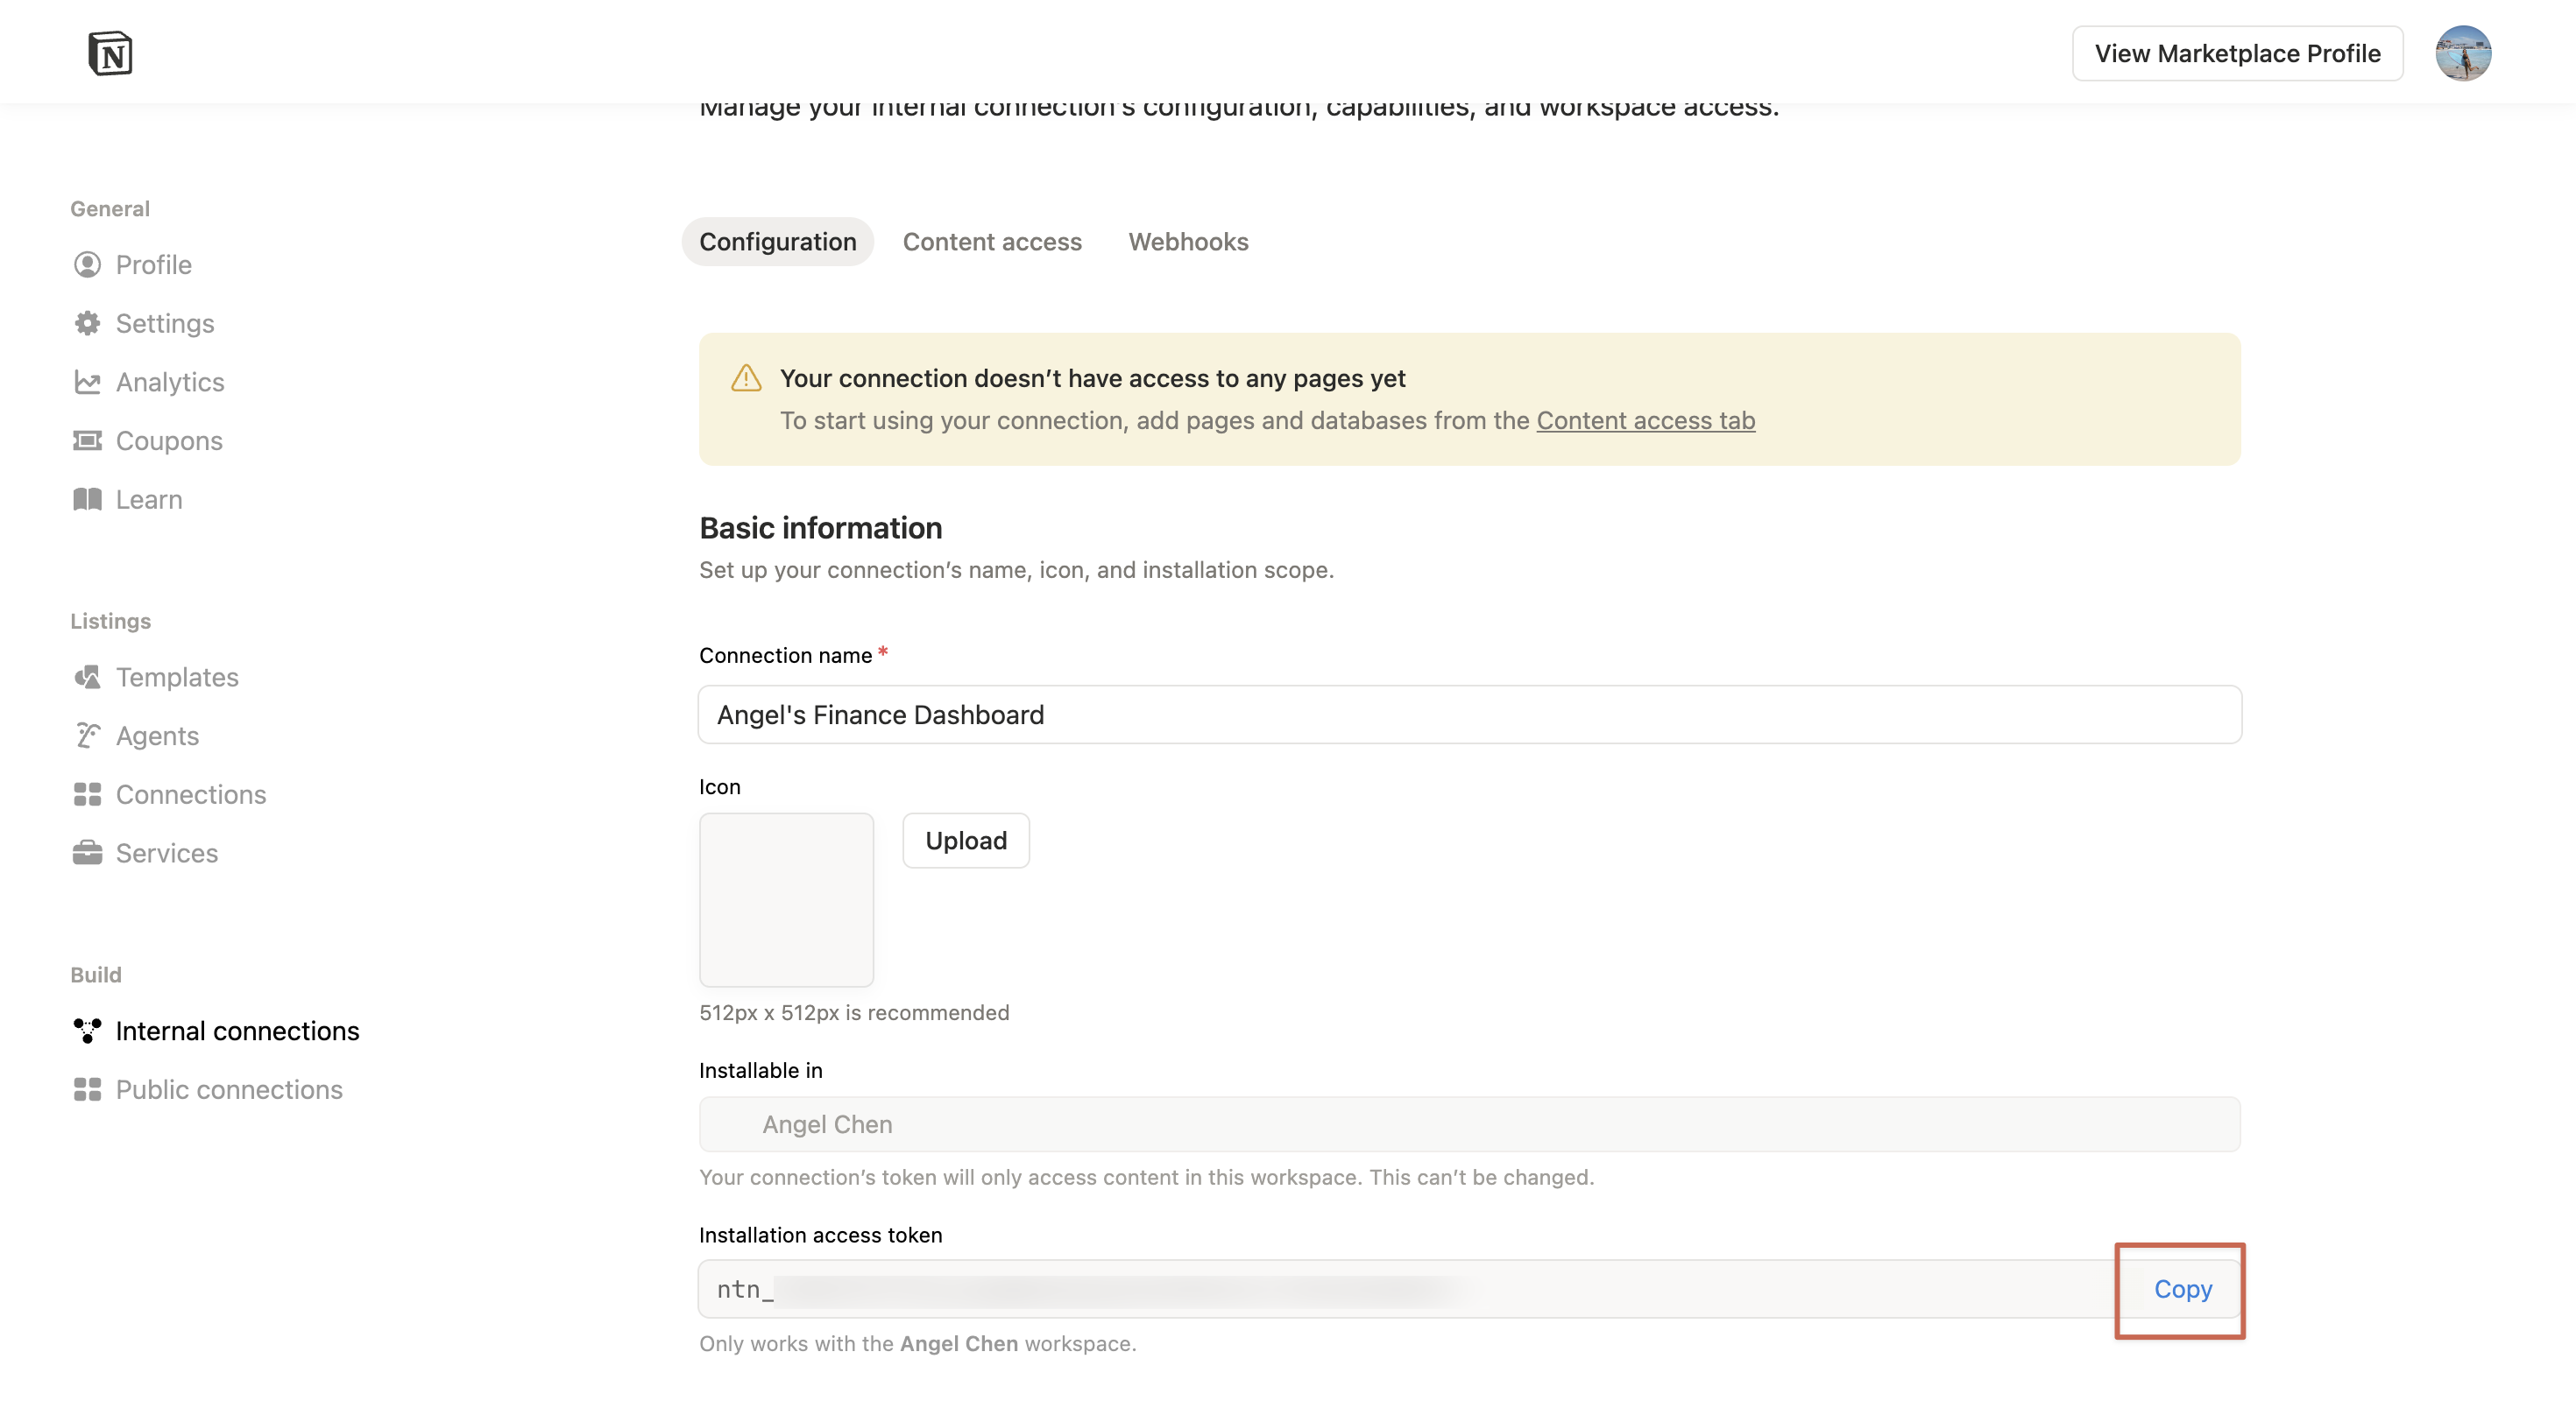Switch to the Content access tab
The image size is (2576, 1401).
pos(991,242)
